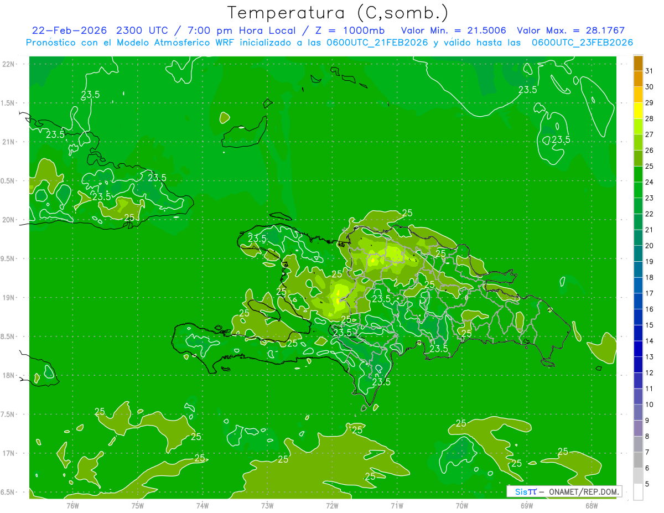The width and height of the screenshot is (664, 513).
Task: Click the grey legend swatch between 6 and 7
Action: click(x=638, y=460)
